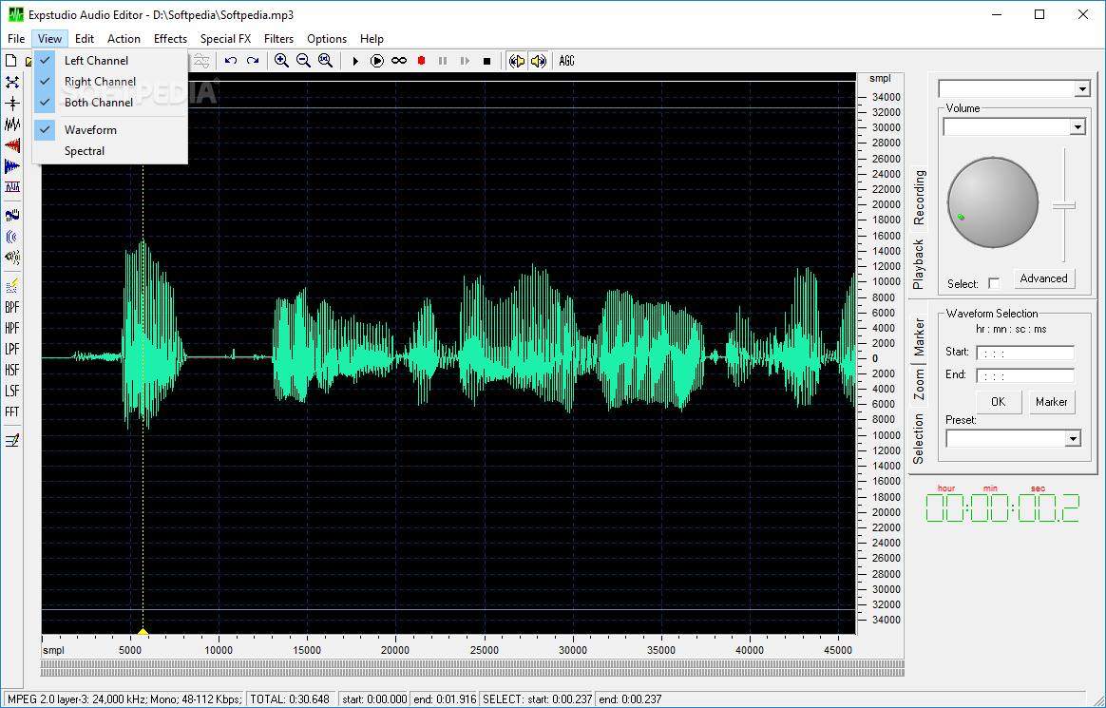Uncheck Both Channel in View menu
Viewport: 1106px width, 708px height.
tap(110, 103)
